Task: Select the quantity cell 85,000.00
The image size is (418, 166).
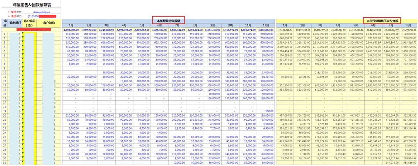Action: (195, 136)
